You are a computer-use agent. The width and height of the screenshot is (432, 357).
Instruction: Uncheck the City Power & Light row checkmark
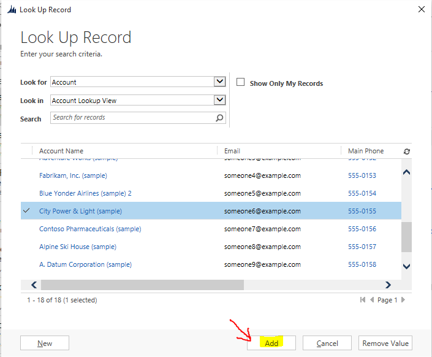pos(26,211)
